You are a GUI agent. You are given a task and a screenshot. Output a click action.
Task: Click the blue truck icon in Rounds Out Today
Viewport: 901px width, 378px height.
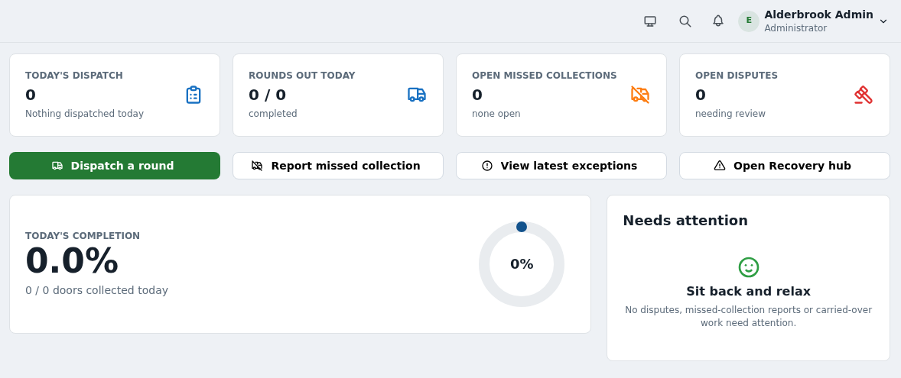pyautogui.click(x=417, y=95)
